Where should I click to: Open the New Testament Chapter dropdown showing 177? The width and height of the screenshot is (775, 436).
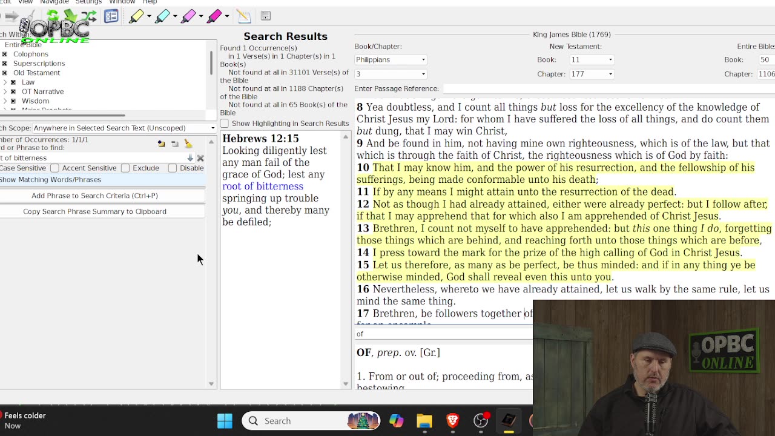tap(592, 74)
